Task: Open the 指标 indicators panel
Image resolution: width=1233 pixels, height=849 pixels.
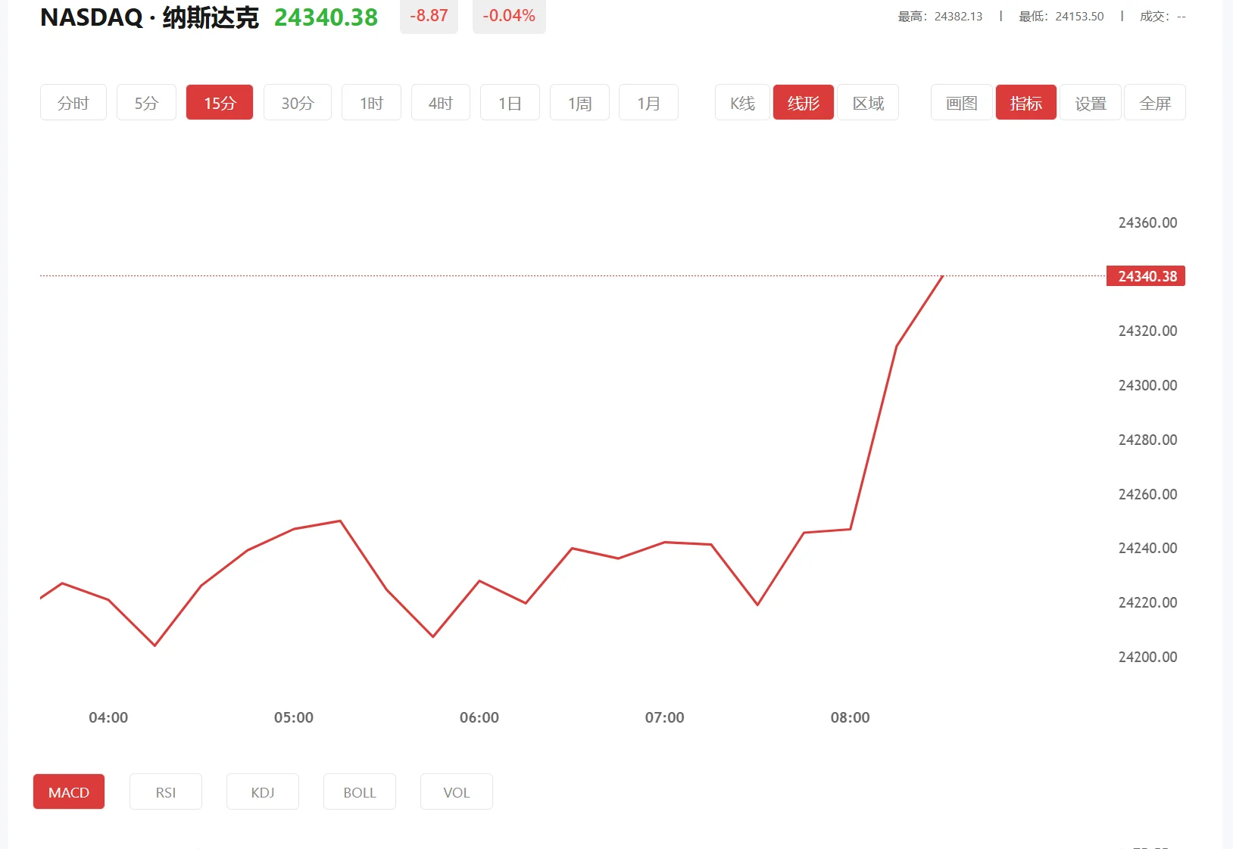Action: point(1025,102)
